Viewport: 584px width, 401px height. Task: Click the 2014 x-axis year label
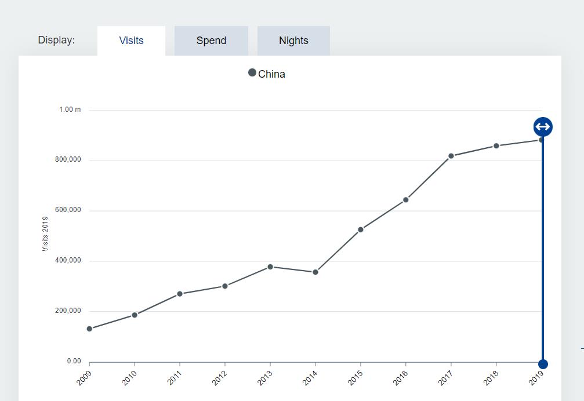click(x=310, y=377)
